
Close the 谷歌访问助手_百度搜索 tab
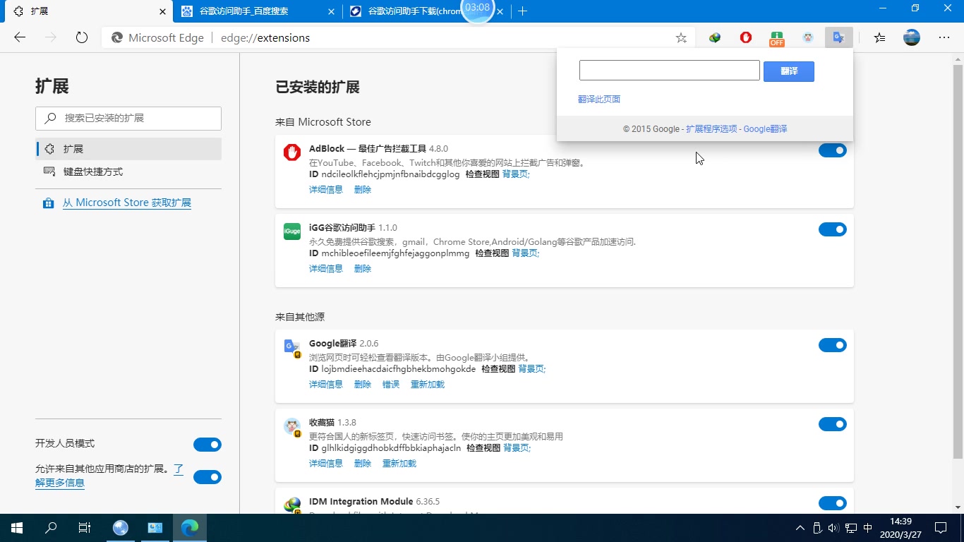[x=332, y=11]
